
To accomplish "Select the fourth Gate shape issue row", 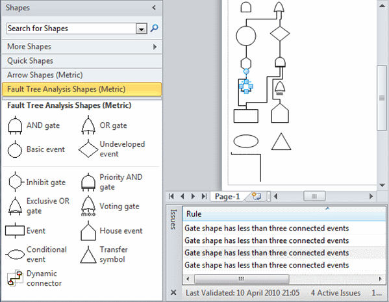I will click(284, 265).
